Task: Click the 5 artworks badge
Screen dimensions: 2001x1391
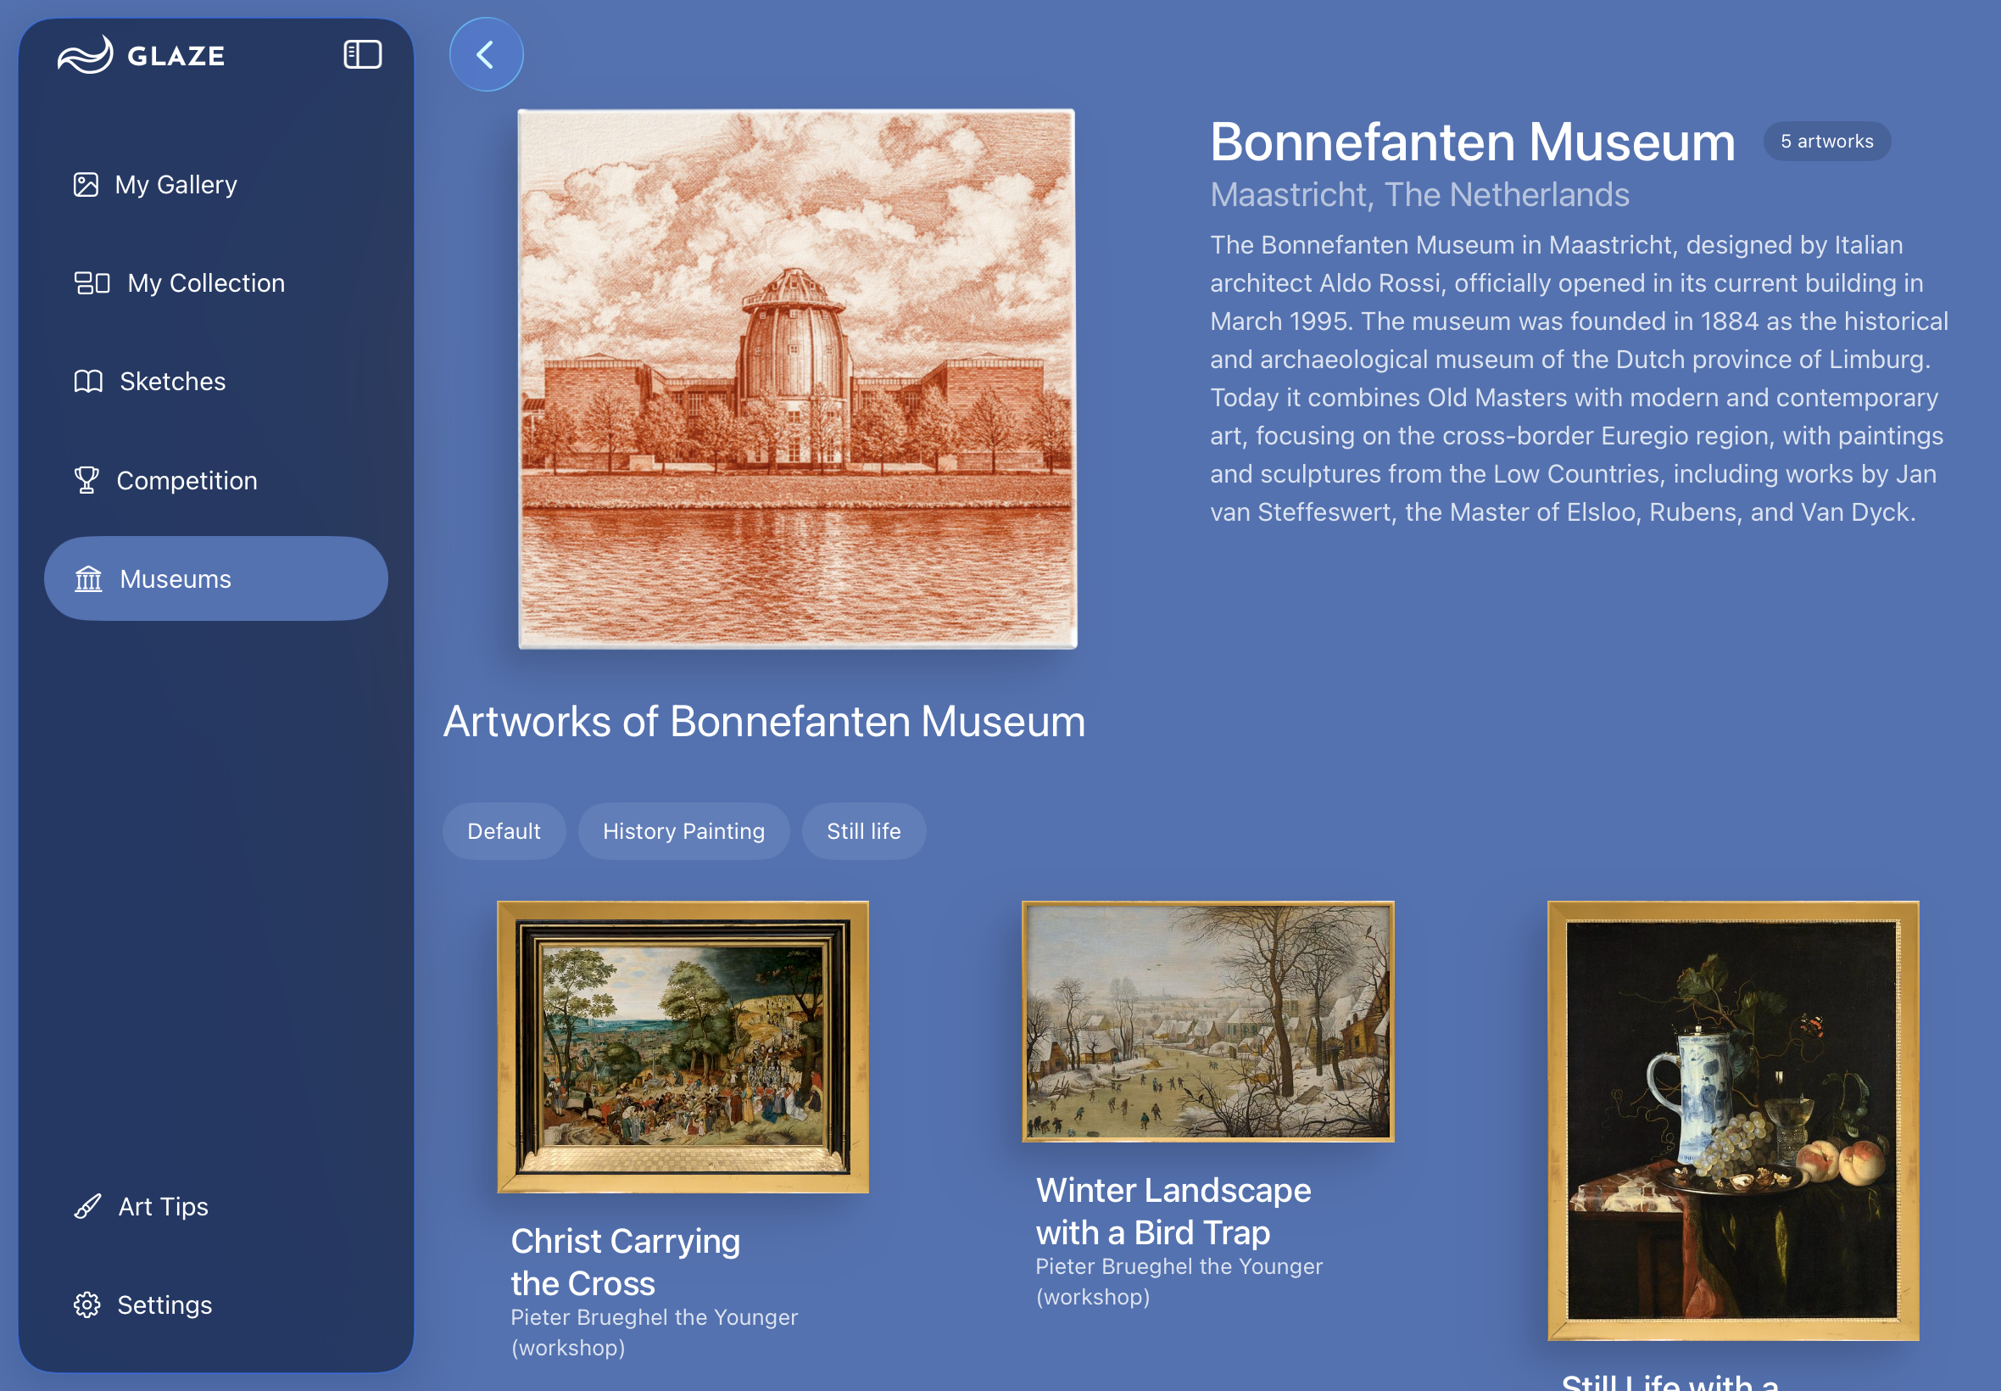Action: tap(1825, 141)
